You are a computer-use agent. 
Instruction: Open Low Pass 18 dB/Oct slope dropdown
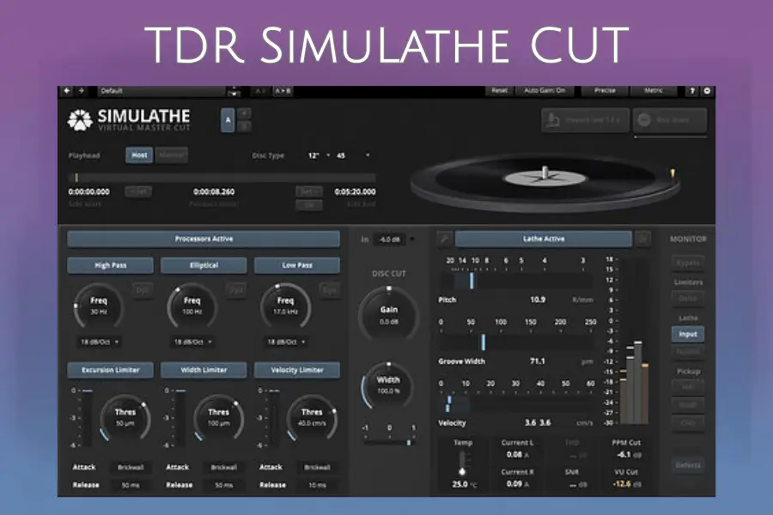click(x=286, y=342)
